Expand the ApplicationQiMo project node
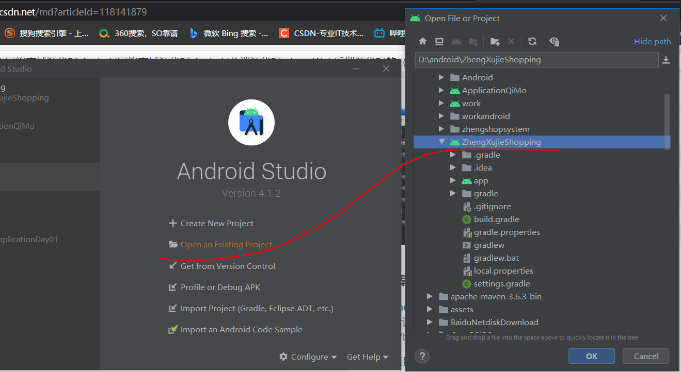The height and width of the screenshot is (372, 681). click(x=441, y=90)
